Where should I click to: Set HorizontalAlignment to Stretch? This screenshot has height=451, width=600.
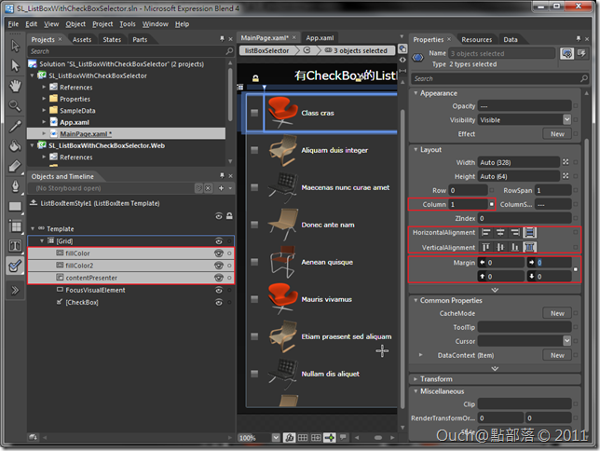click(x=530, y=232)
